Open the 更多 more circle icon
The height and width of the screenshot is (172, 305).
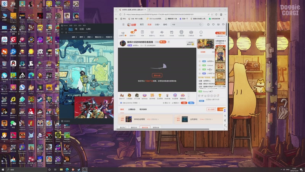[201, 32]
